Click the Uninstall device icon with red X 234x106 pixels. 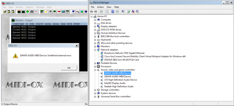click(x=133, y=11)
